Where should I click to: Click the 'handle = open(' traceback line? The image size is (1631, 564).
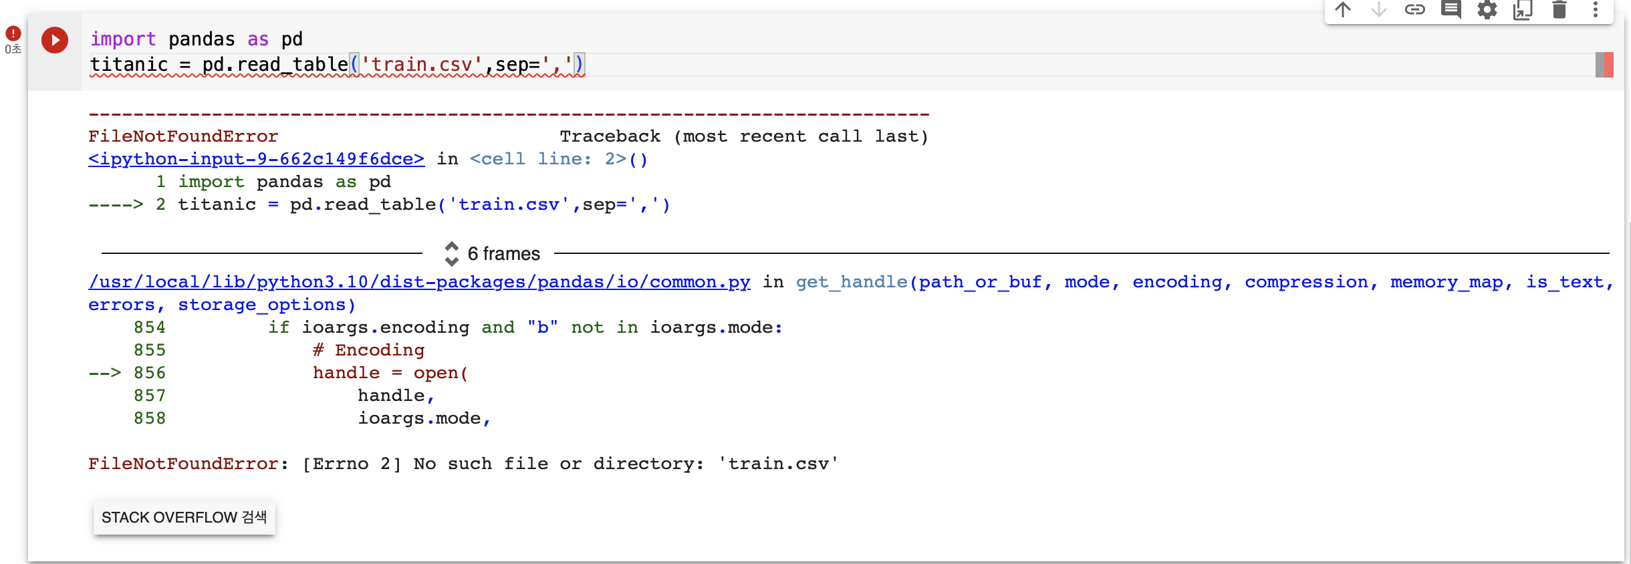click(390, 373)
